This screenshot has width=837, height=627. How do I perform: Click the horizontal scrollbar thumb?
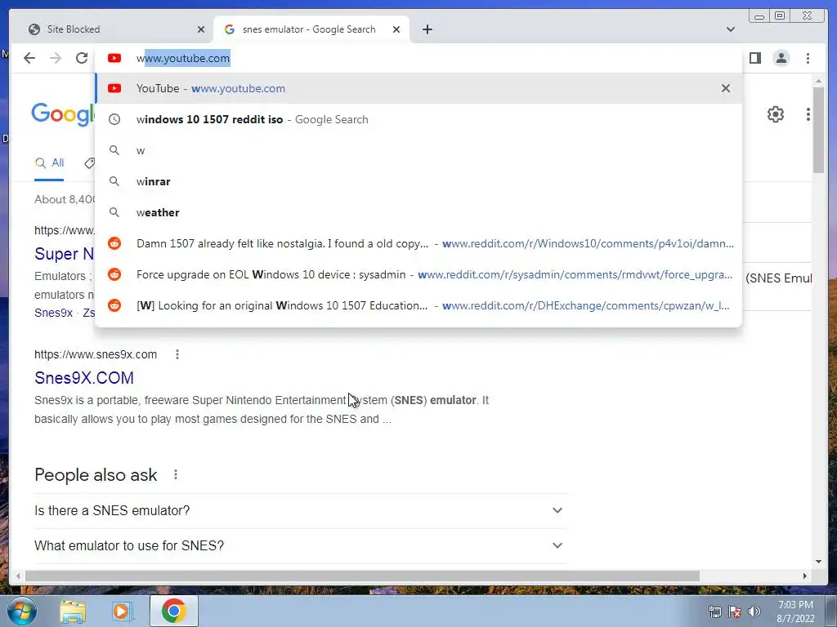click(362, 576)
